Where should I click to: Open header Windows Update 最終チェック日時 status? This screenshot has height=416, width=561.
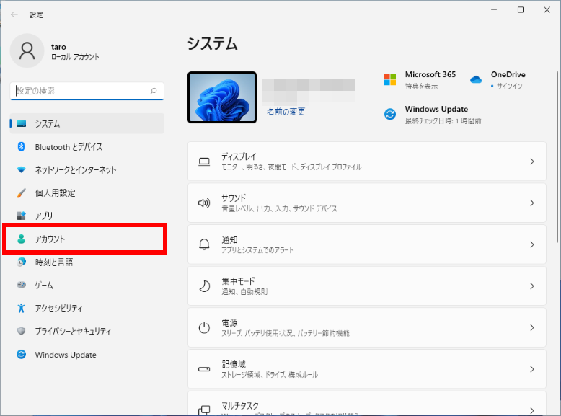[443, 121]
